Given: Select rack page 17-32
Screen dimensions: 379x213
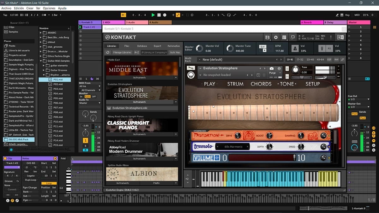Looking at the screenshot, I should (300, 59).
